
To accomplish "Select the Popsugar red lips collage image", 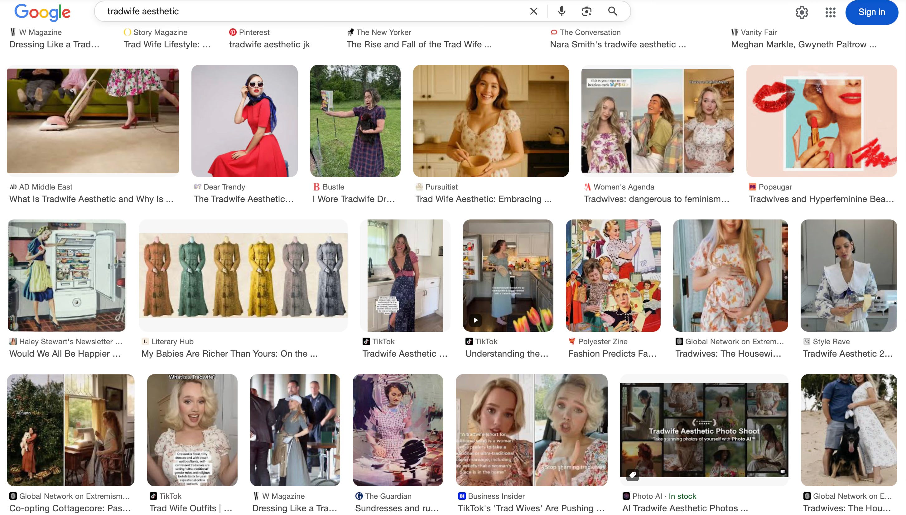I will pyautogui.click(x=821, y=121).
